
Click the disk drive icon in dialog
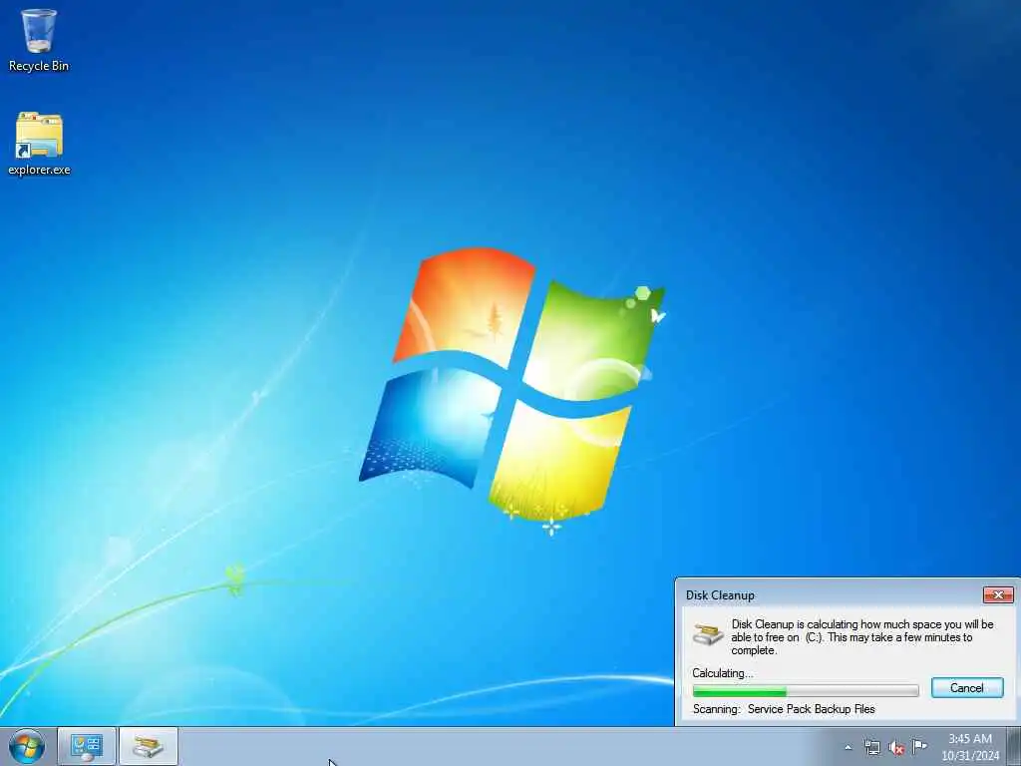click(707, 633)
